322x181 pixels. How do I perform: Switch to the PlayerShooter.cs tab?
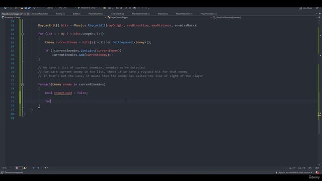coord(96,14)
